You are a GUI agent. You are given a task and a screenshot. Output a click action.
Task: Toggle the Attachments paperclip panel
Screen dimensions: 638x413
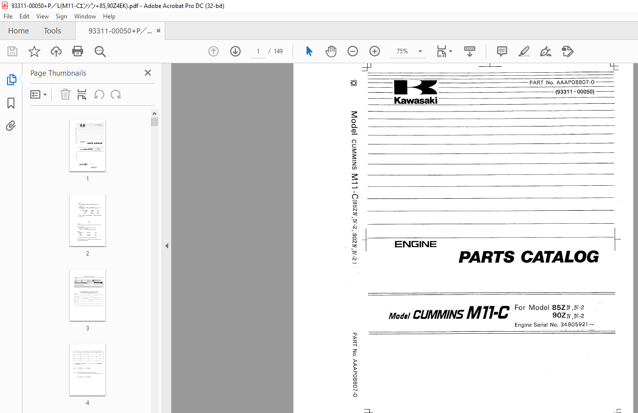point(11,126)
